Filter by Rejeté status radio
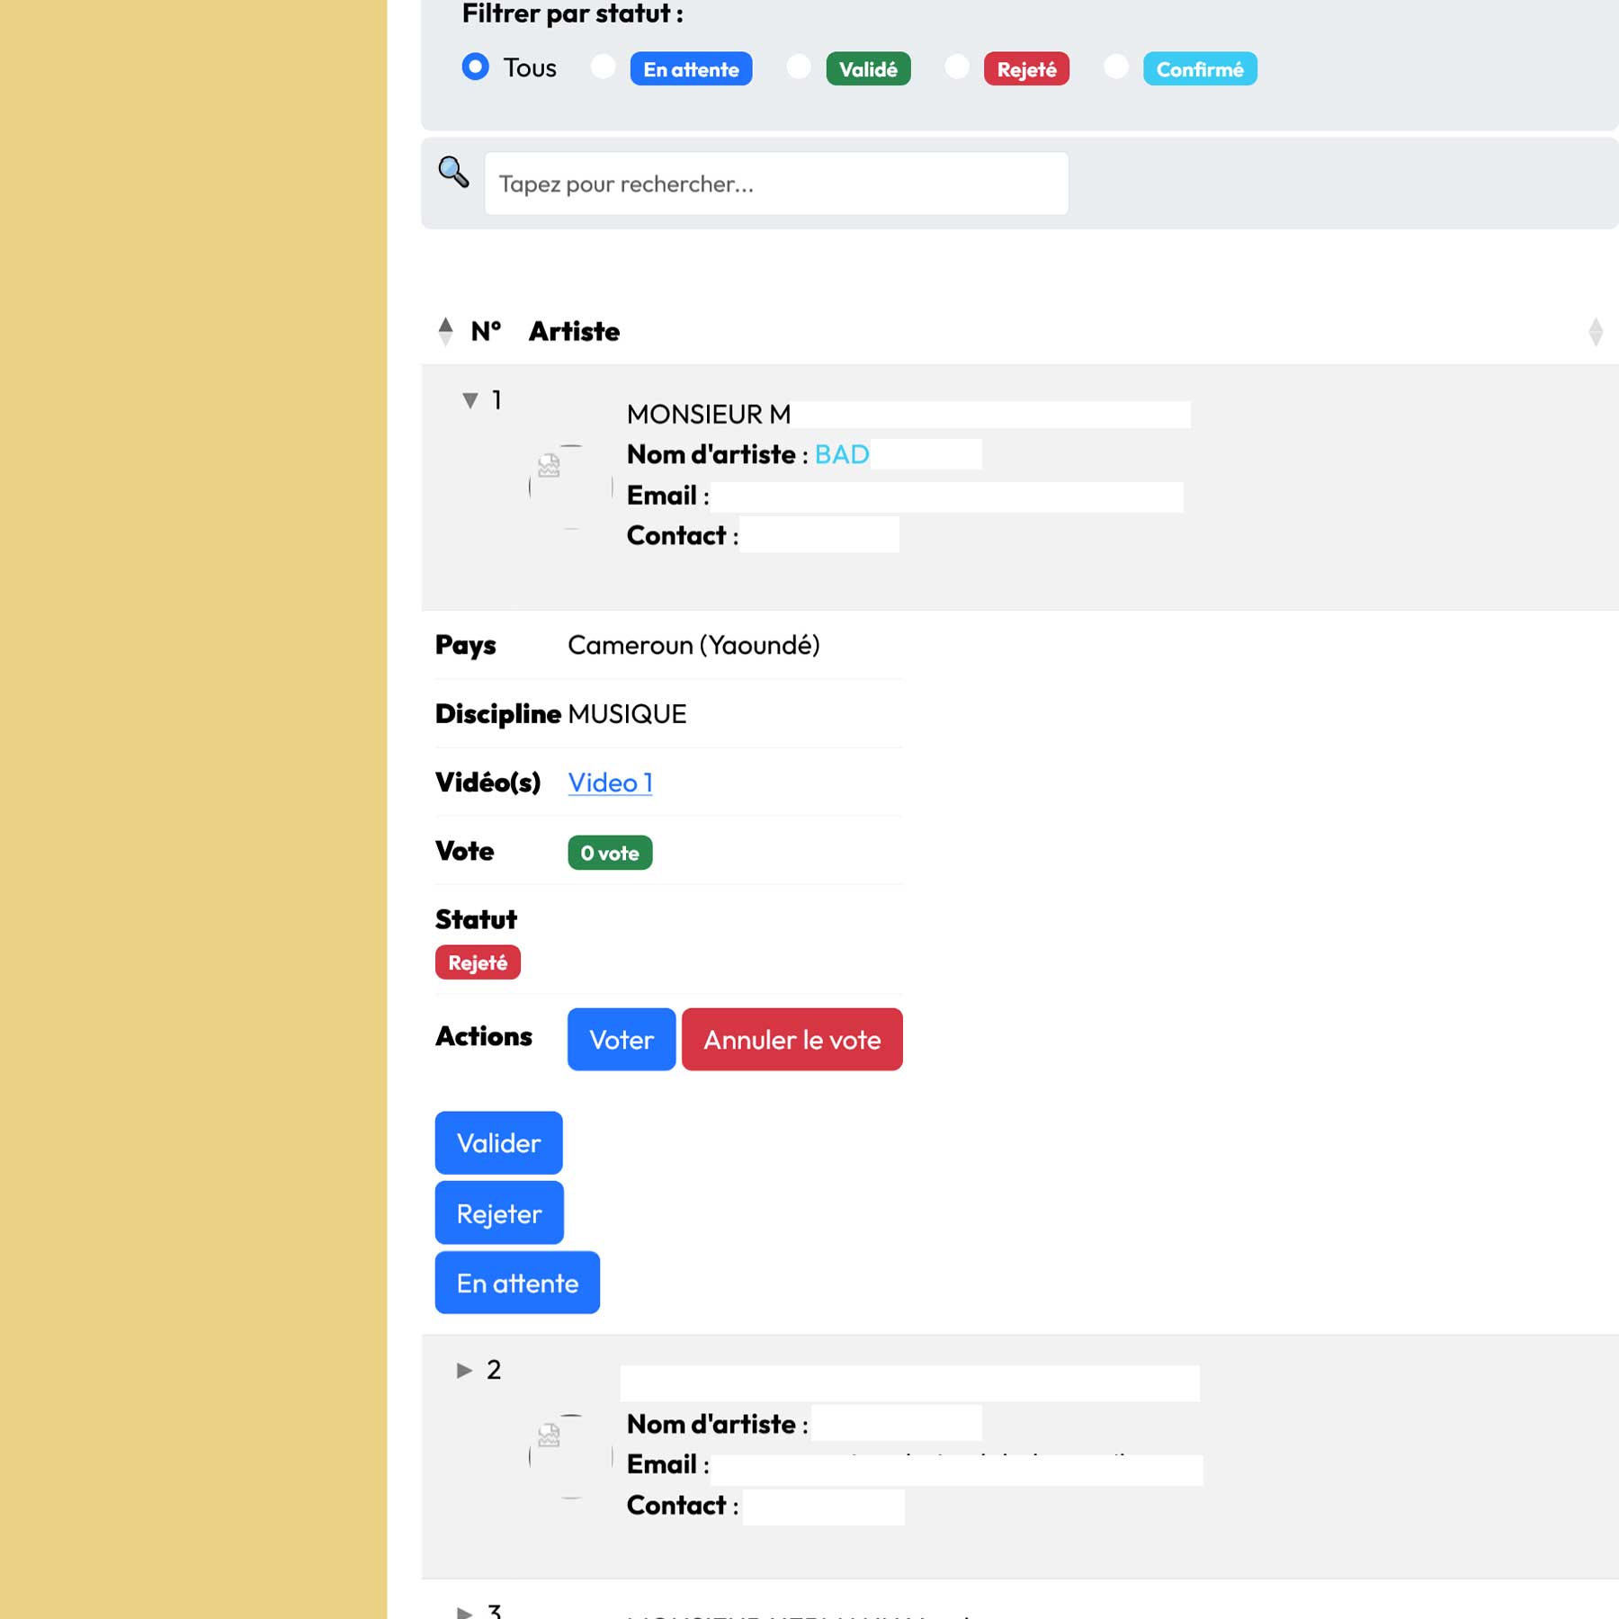This screenshot has width=1619, height=1619. 957,67
